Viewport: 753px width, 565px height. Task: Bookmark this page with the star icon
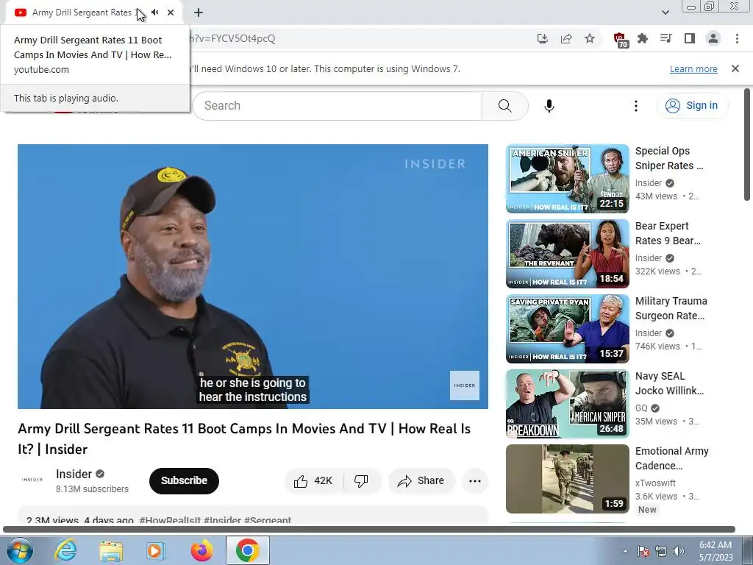coord(590,38)
